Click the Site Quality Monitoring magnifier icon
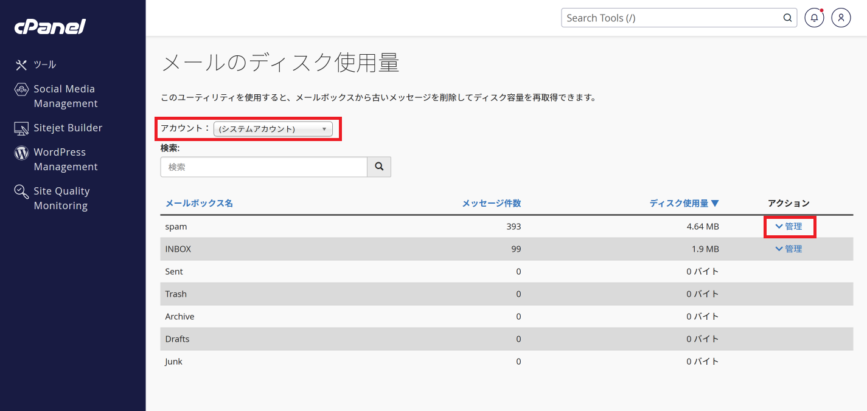Viewport: 867px width, 411px height. [21, 192]
